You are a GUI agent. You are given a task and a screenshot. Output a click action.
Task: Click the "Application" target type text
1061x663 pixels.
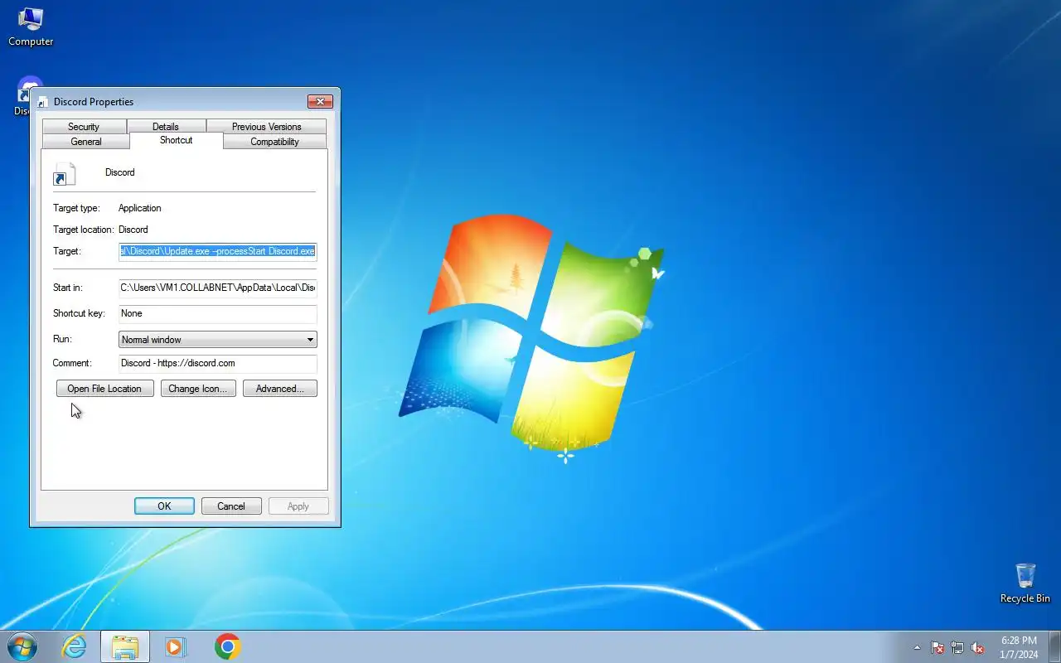140,208
